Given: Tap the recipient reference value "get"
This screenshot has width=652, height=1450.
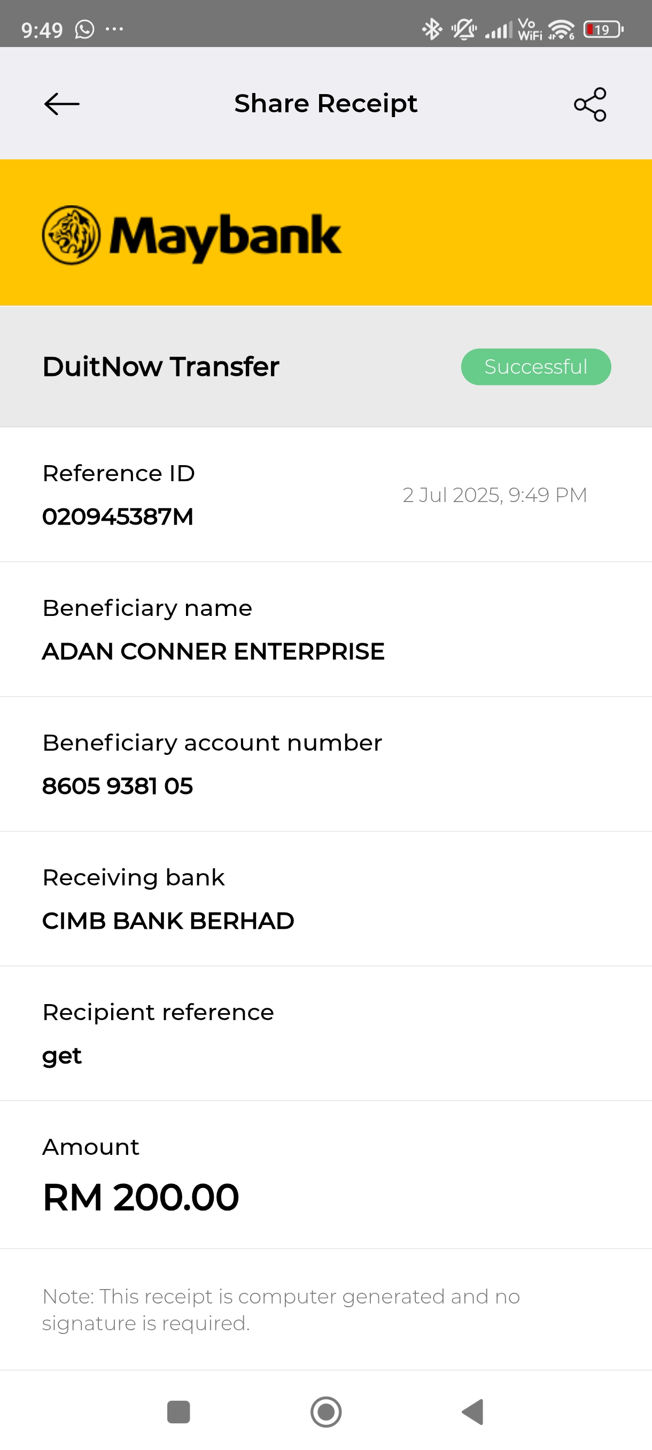Looking at the screenshot, I should tap(62, 1056).
